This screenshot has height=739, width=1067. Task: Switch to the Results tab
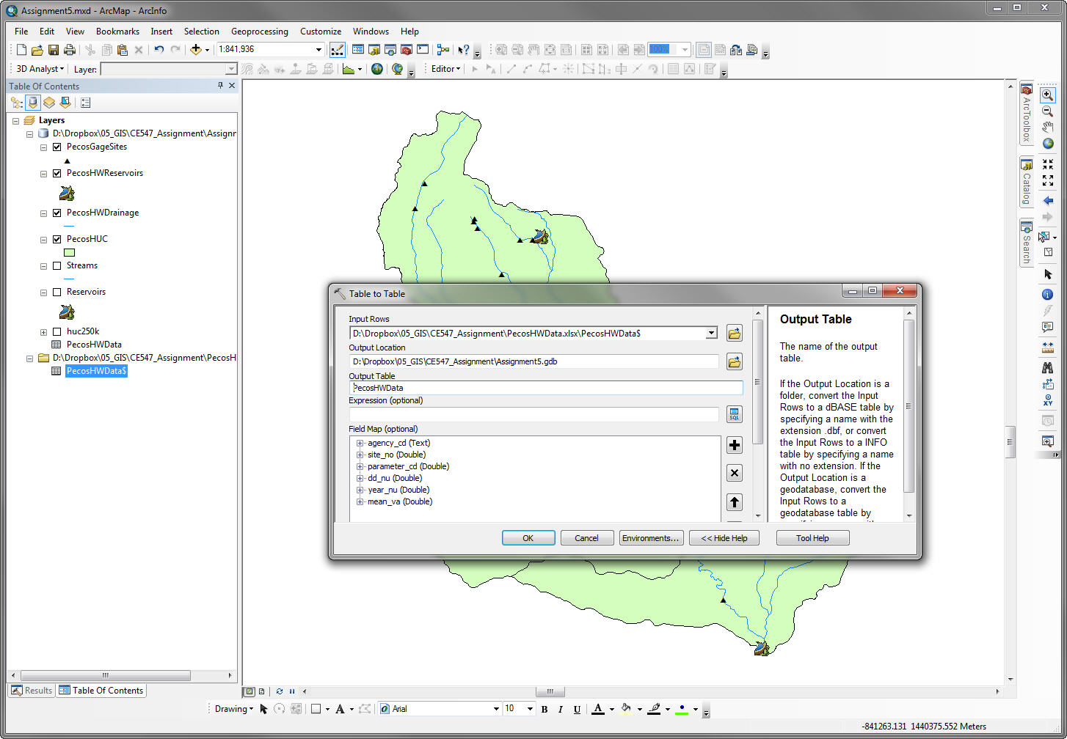tap(32, 691)
